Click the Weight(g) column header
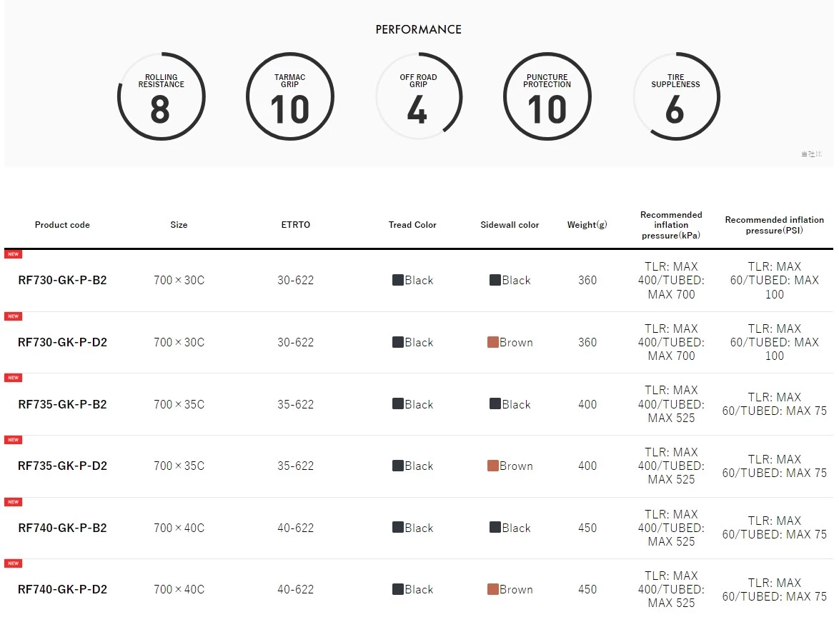 point(587,225)
